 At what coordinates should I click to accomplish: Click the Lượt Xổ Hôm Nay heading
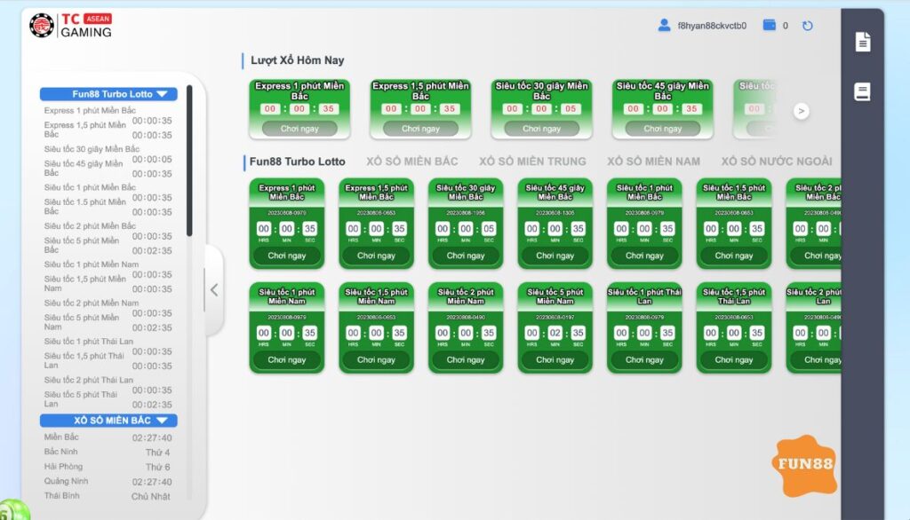(297, 60)
